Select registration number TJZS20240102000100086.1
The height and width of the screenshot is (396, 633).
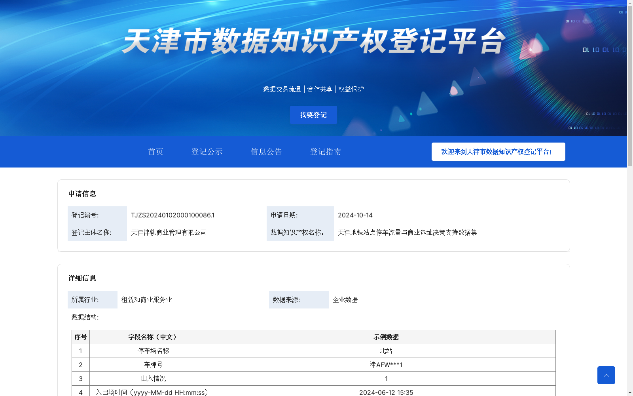172,215
